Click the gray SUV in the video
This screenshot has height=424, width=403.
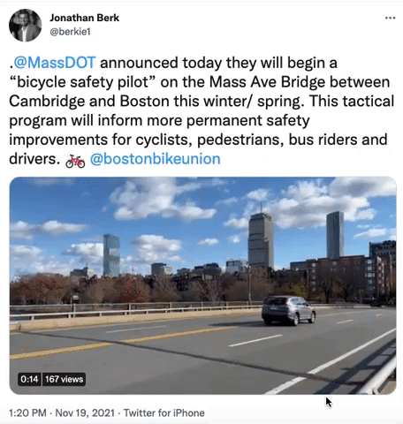(x=289, y=311)
